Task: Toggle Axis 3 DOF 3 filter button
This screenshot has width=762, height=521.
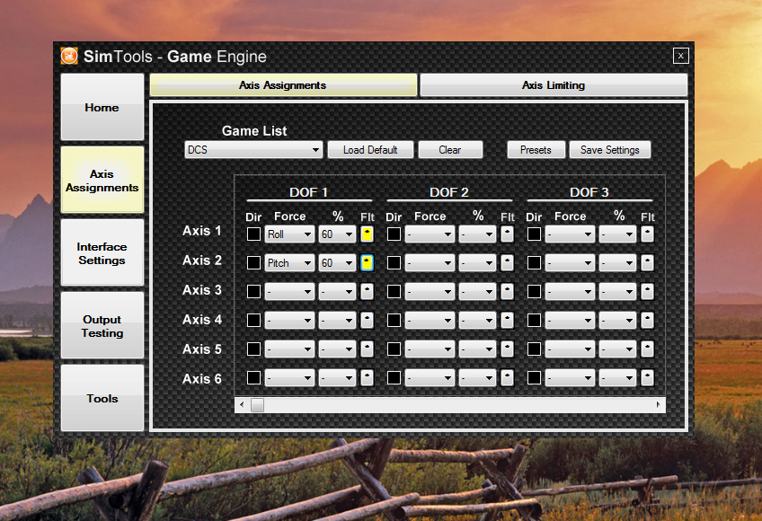Action: point(647,292)
